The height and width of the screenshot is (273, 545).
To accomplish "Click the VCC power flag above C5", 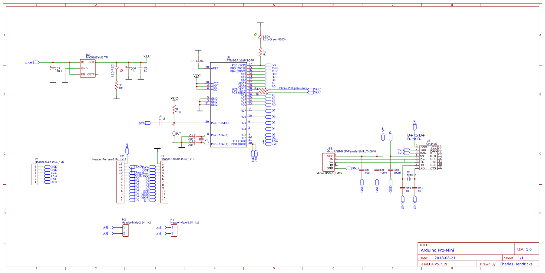I will 147,56.
